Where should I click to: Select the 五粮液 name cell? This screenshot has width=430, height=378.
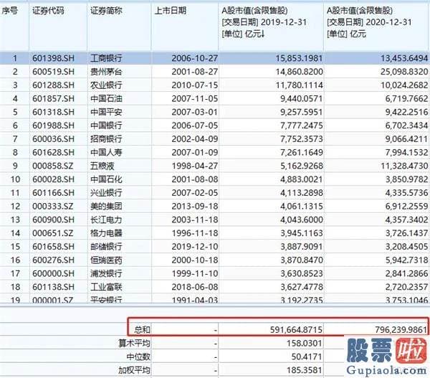click(102, 166)
